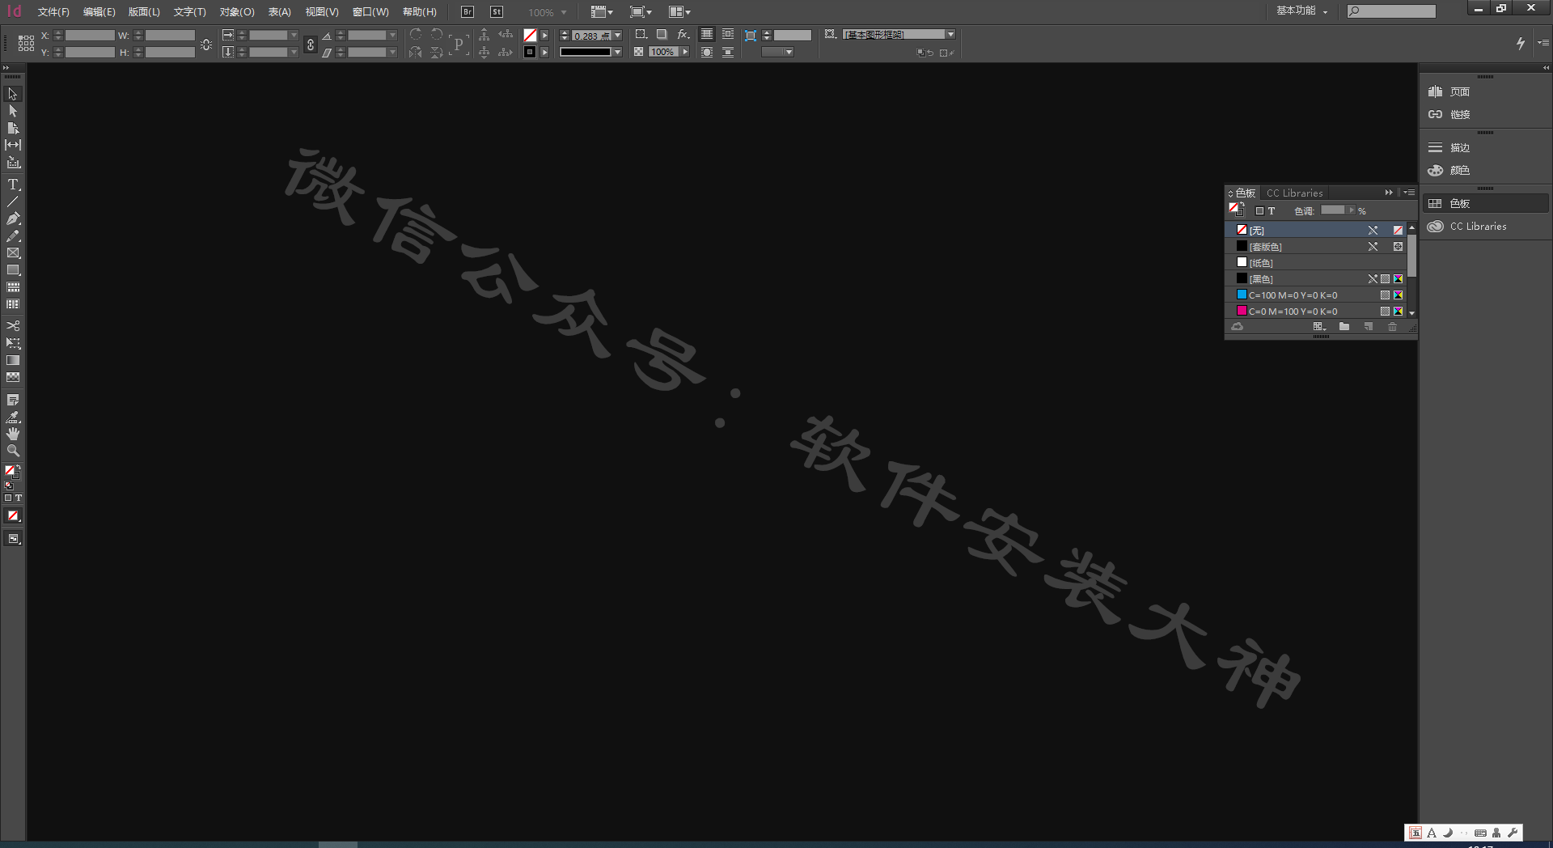Select the Scissors tool

[13, 325]
